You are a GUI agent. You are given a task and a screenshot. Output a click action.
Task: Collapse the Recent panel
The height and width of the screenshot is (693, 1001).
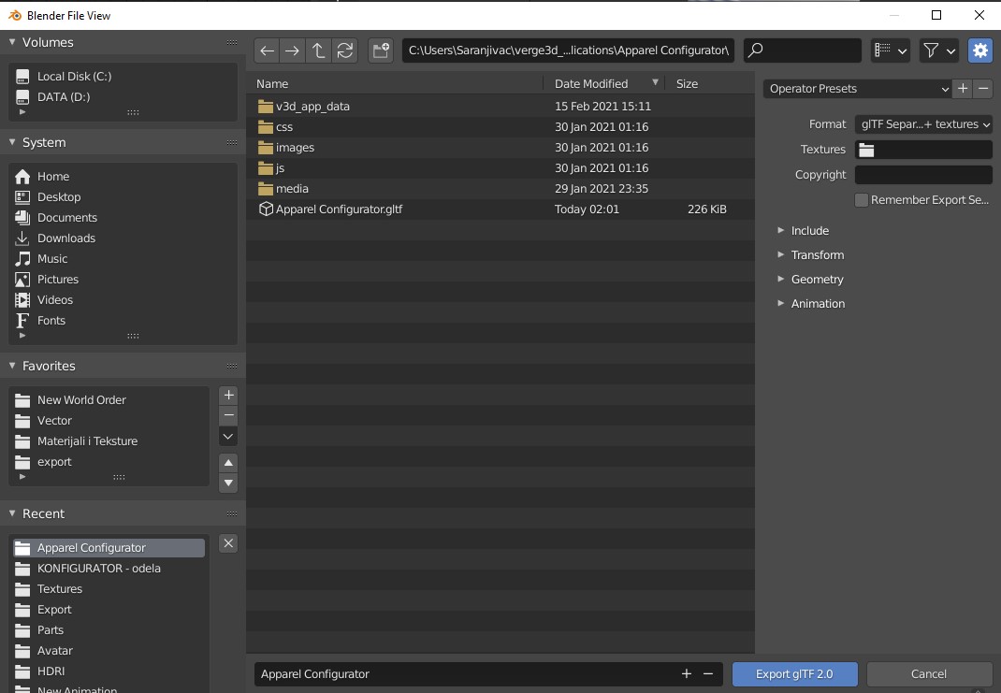coord(12,513)
